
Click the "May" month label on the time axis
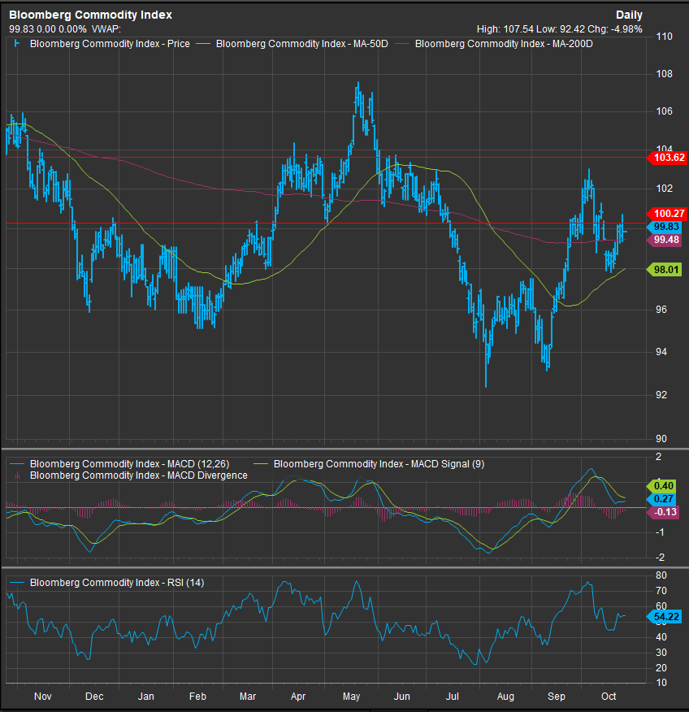[x=351, y=696]
